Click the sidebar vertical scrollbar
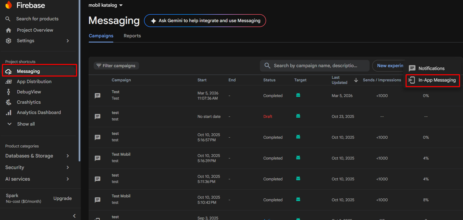 [79, 81]
